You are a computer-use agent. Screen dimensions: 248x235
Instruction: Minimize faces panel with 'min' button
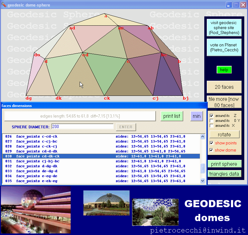tap(197, 116)
